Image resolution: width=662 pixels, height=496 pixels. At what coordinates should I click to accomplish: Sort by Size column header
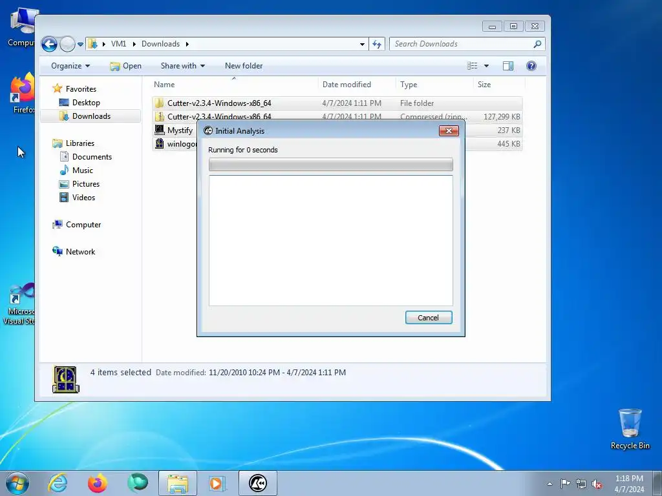coord(484,85)
